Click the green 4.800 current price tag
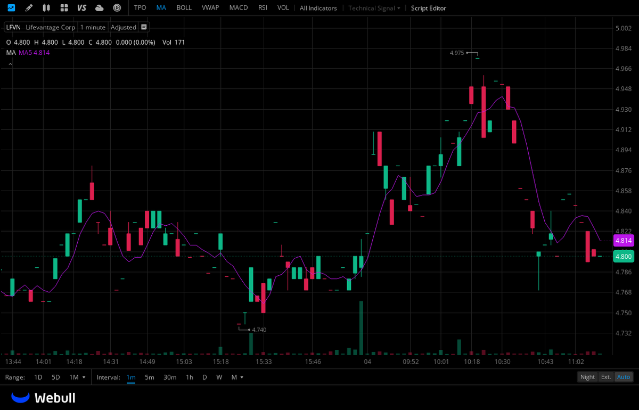Screen dimensions: 639x410 (624, 257)
